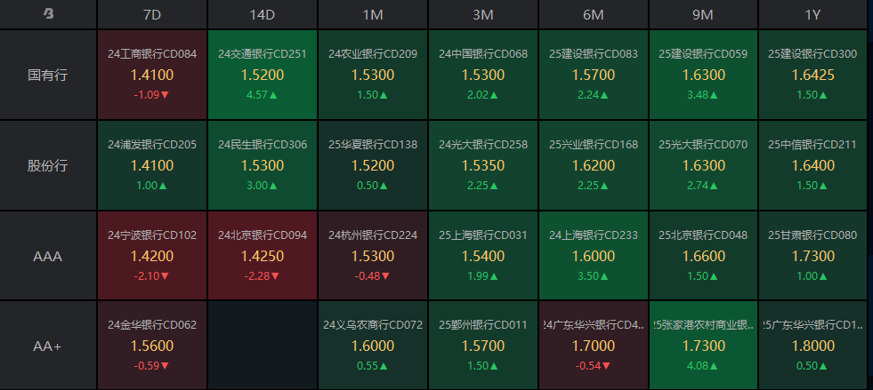The image size is (873, 390).
Task: Switch to the 3M column header
Action: [x=482, y=13]
